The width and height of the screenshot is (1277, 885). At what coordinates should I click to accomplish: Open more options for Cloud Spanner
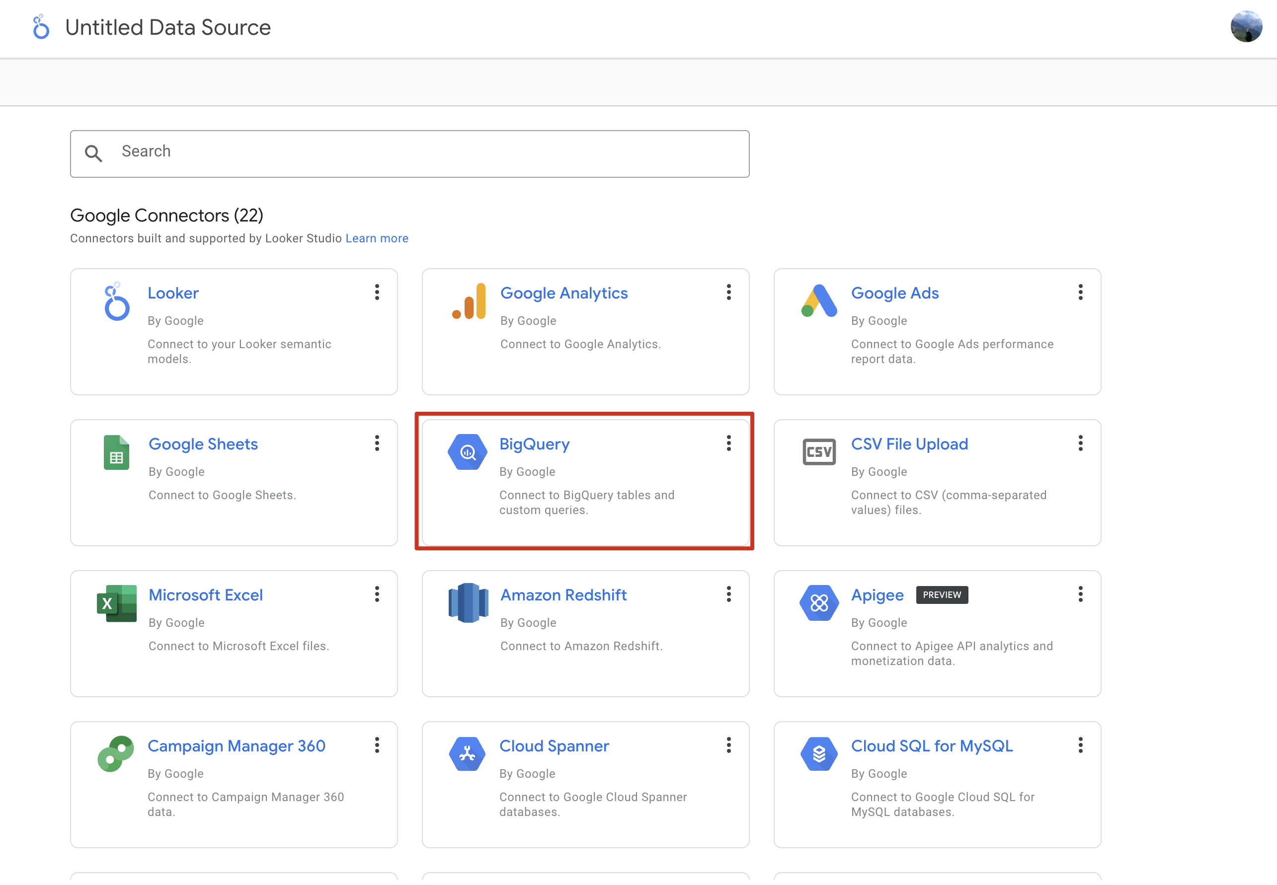coord(729,745)
